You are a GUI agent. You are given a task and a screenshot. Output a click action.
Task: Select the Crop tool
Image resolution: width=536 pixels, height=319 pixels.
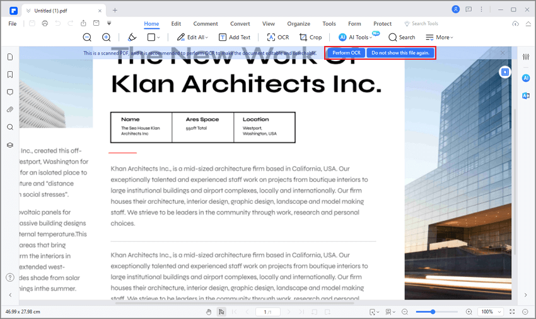[x=310, y=37]
